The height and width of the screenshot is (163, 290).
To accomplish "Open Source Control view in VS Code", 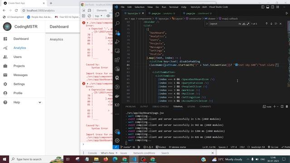I will pos(117,33).
